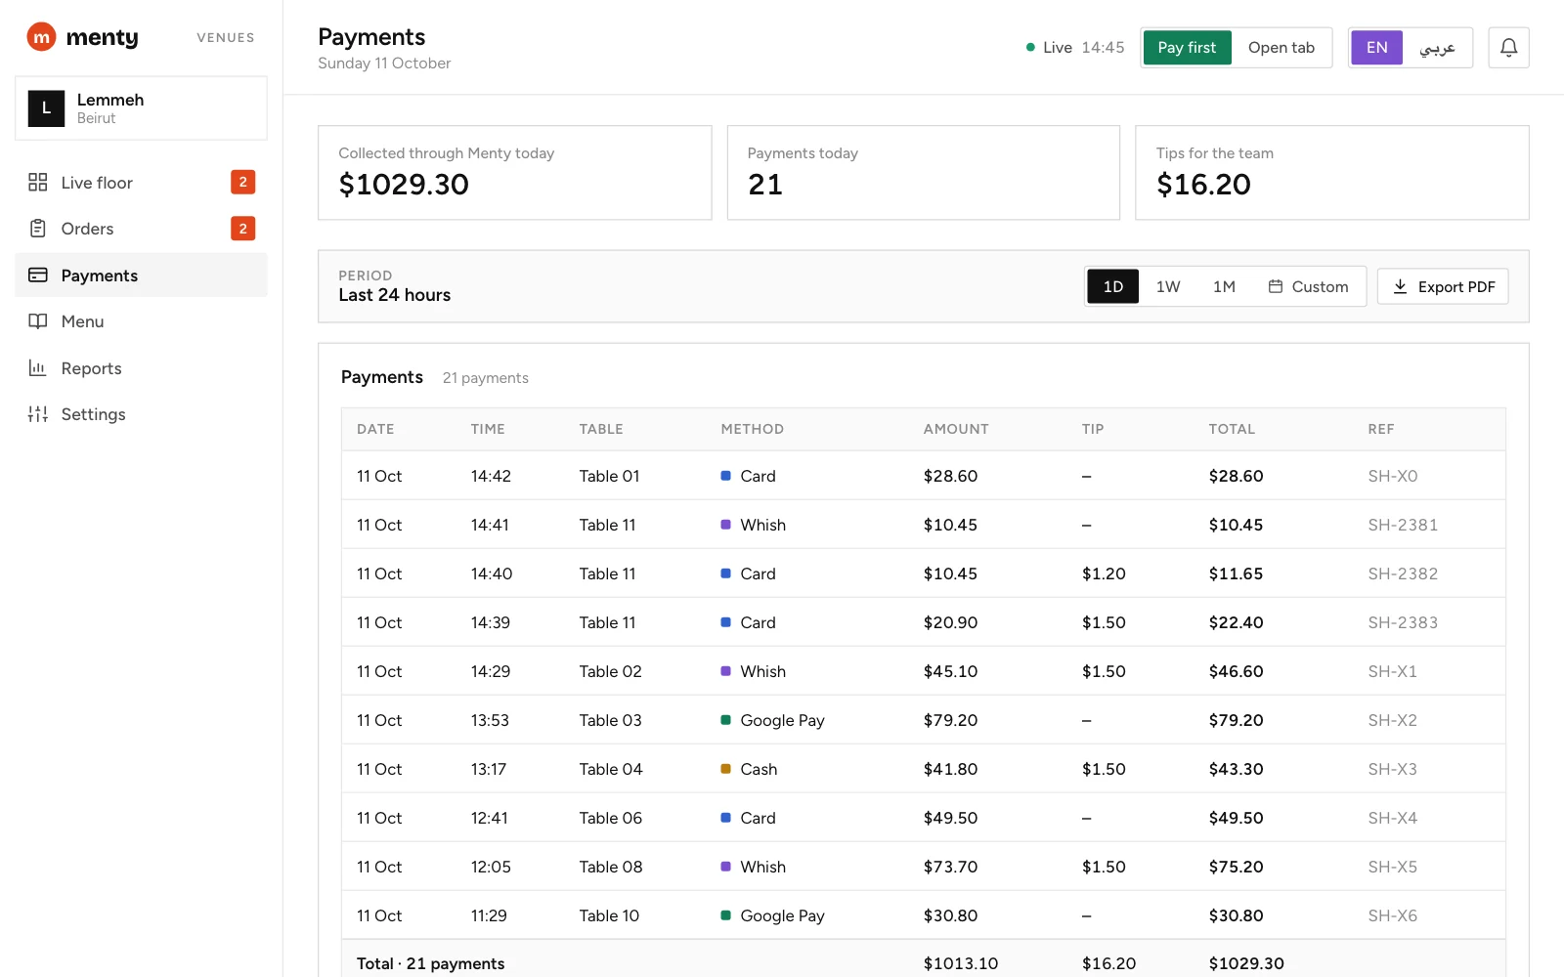Click the orange badge on Orders
The height and width of the screenshot is (977, 1564).
point(243,229)
